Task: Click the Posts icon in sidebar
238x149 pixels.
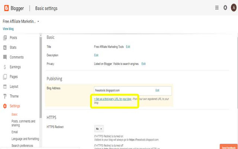Action: coord(5,38)
